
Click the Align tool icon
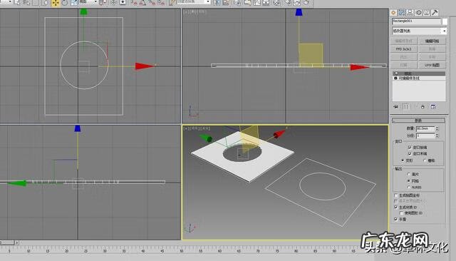[x=227, y=3]
